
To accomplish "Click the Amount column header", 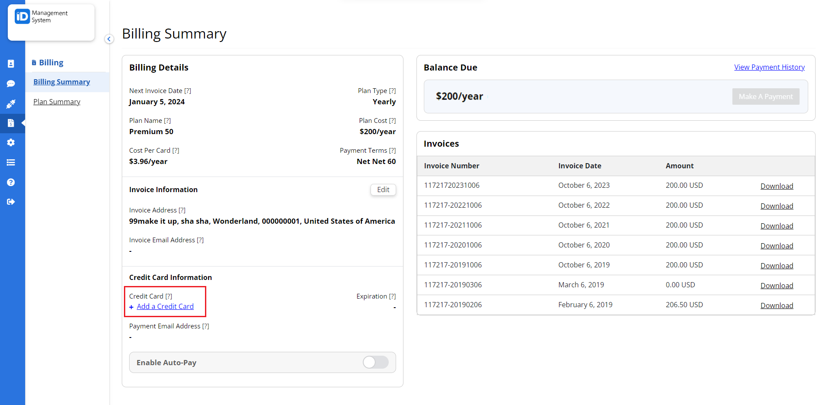I will coord(680,166).
